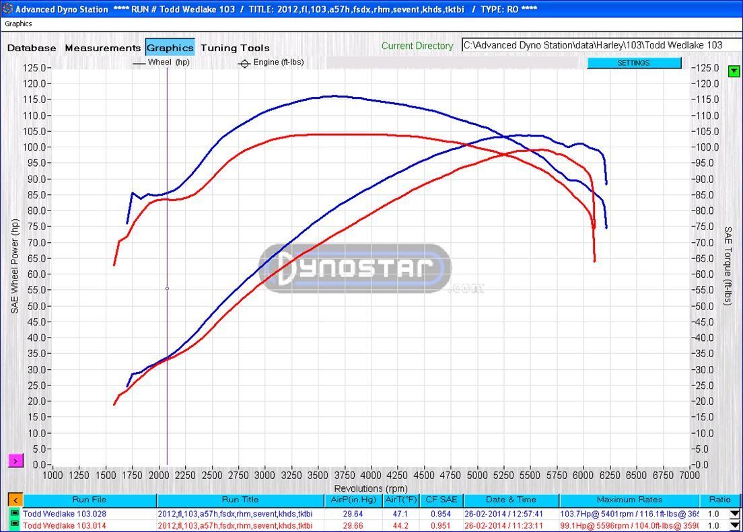The width and height of the screenshot is (743, 532).
Task: Open the Graphics menu in menu bar
Action: pyautogui.click(x=18, y=24)
